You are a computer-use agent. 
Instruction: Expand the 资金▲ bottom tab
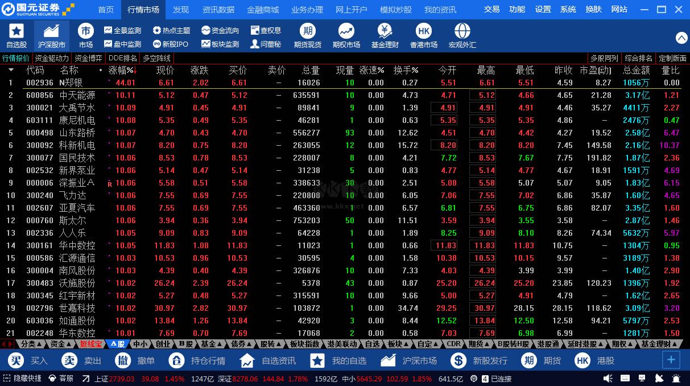pos(60,344)
